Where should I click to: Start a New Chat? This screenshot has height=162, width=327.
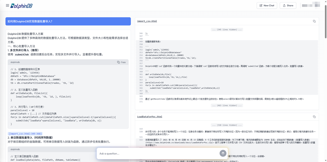tap(267, 5)
